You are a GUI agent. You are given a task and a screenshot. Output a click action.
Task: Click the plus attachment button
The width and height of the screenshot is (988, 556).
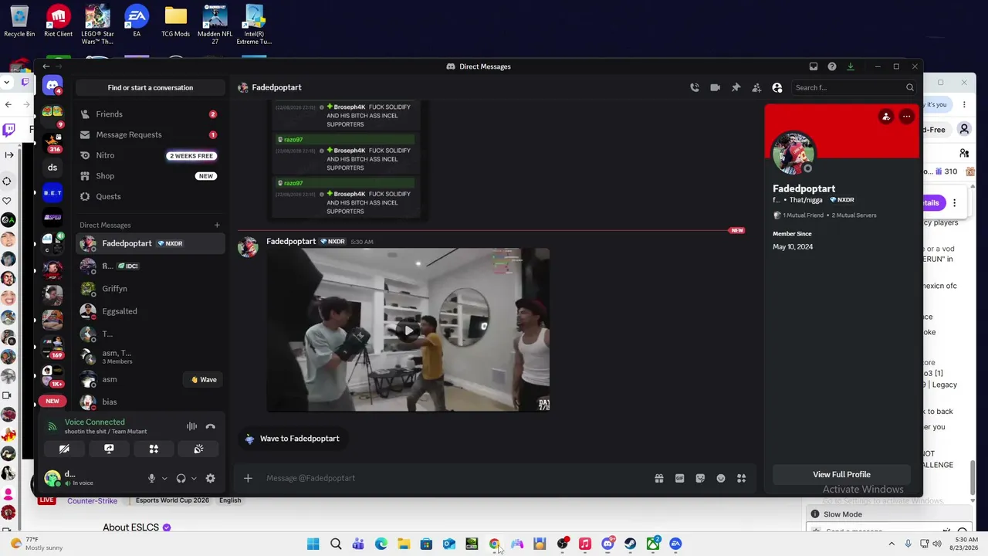[x=248, y=478]
